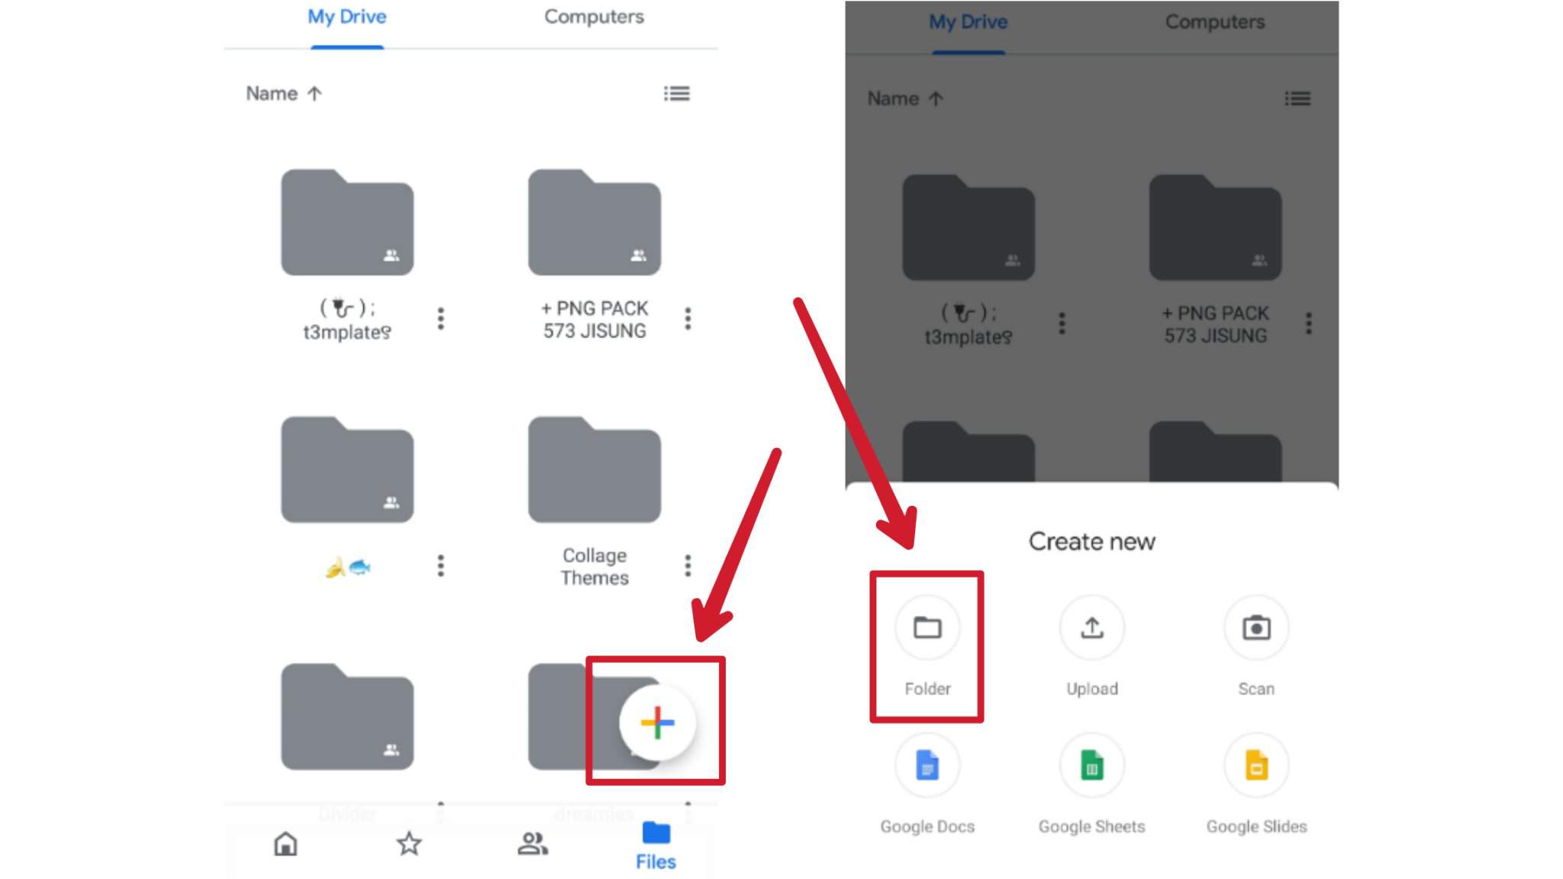The image size is (1563, 879).
Task: Click the three-dot menu on t3mplate9 folder
Action: coord(441,319)
